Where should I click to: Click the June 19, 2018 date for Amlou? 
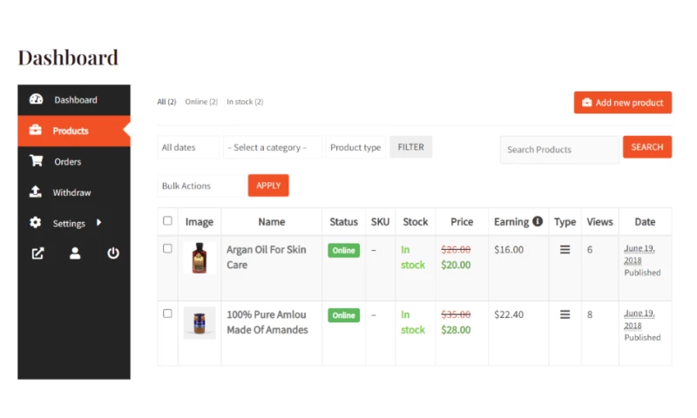[639, 320]
